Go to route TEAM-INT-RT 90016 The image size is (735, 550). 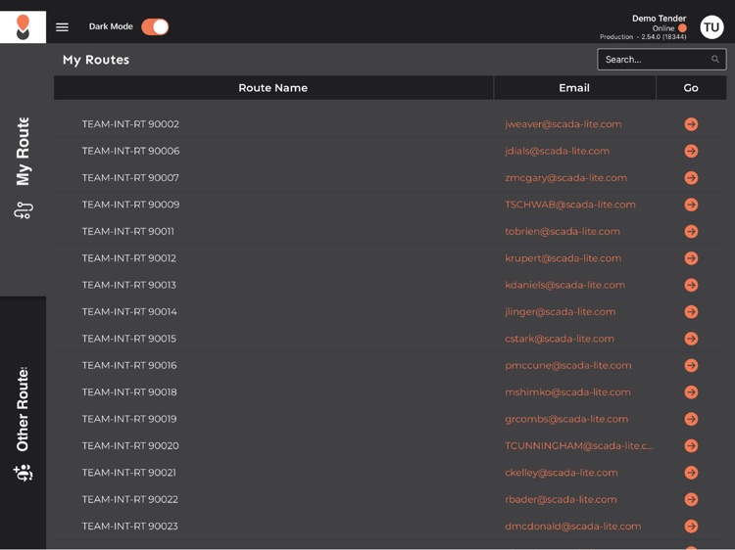coord(691,365)
